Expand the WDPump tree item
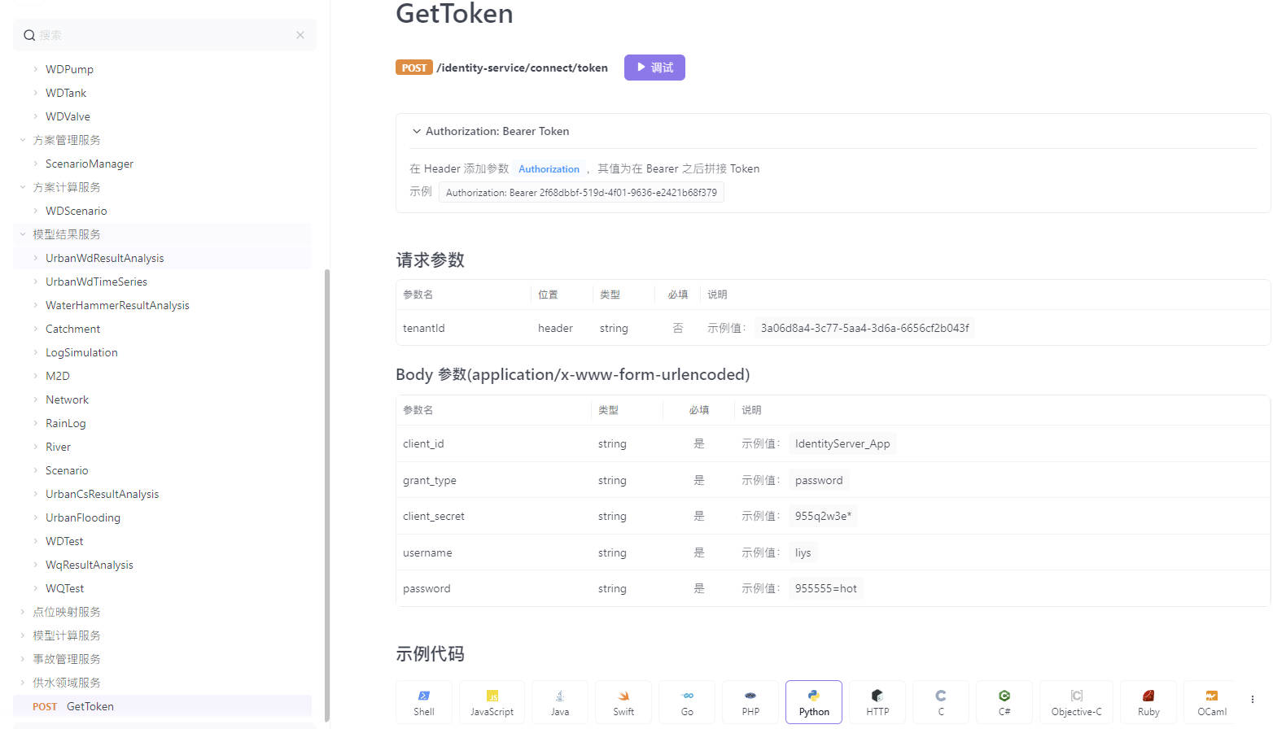 35,69
